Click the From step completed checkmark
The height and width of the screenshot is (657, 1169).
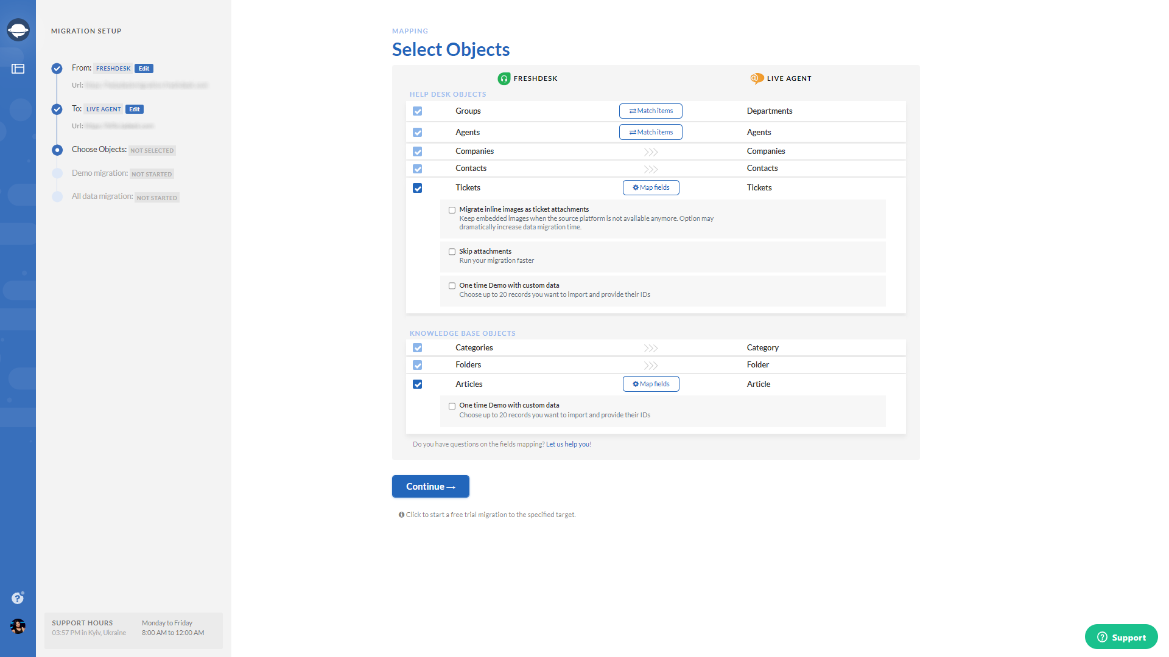[x=57, y=68]
